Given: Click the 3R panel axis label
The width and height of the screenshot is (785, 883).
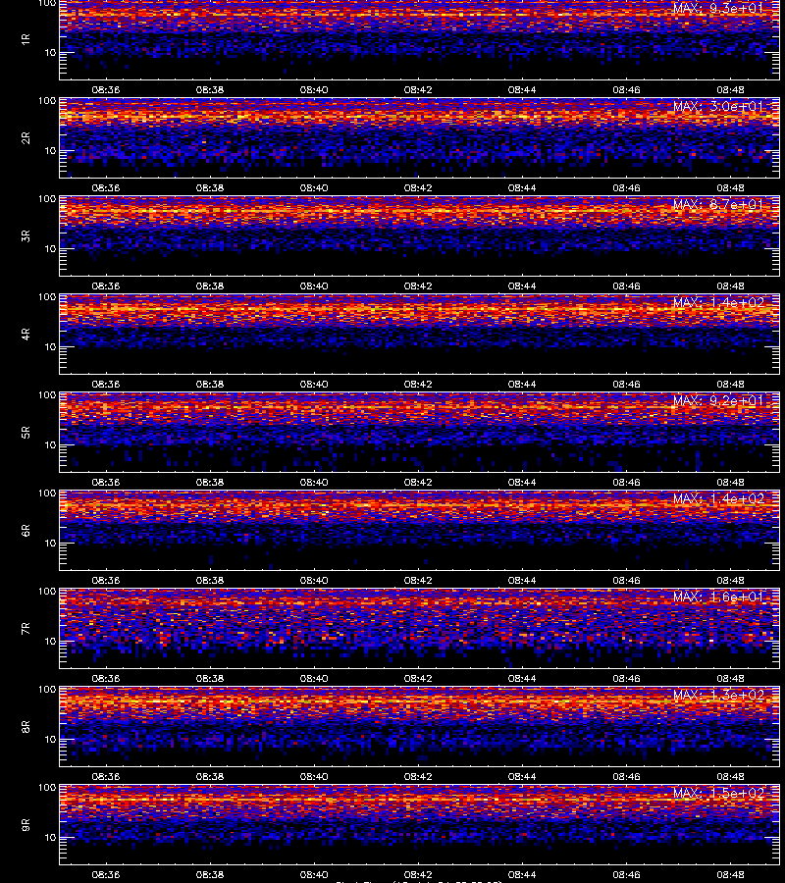Looking at the screenshot, I should [26, 235].
